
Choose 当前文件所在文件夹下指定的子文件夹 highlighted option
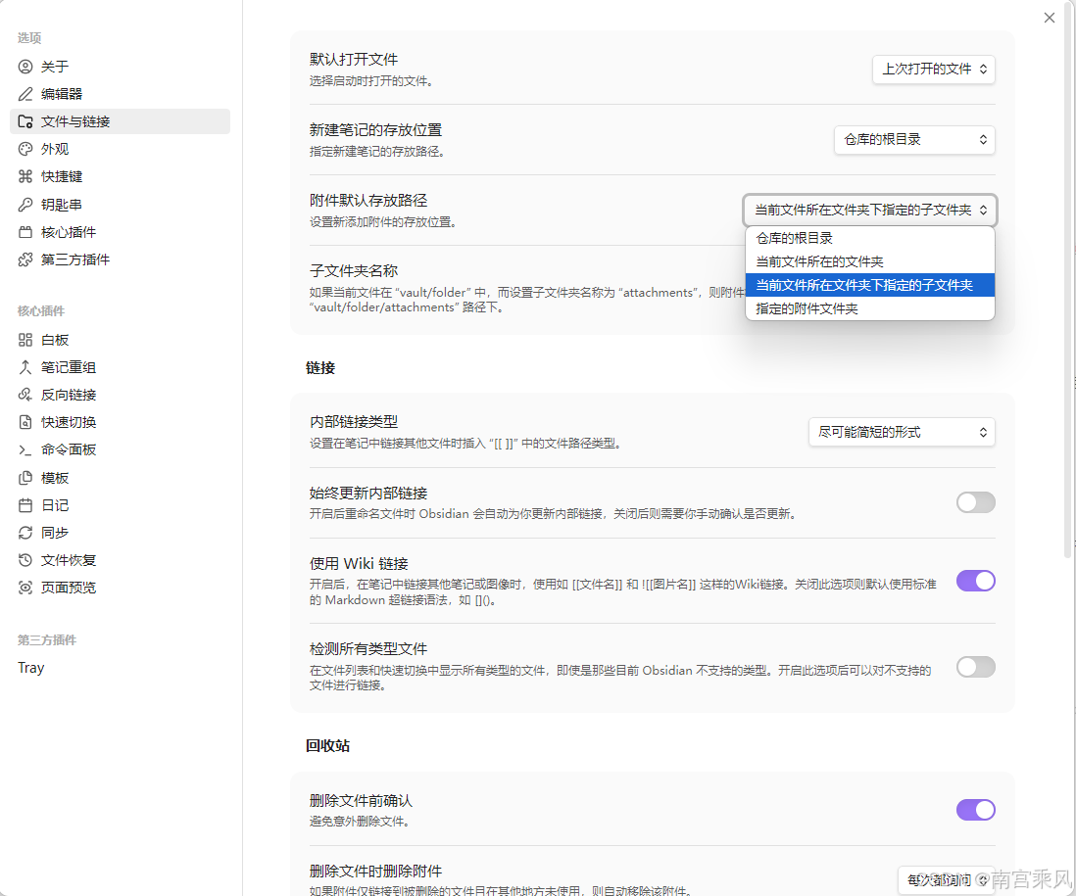[x=869, y=285]
